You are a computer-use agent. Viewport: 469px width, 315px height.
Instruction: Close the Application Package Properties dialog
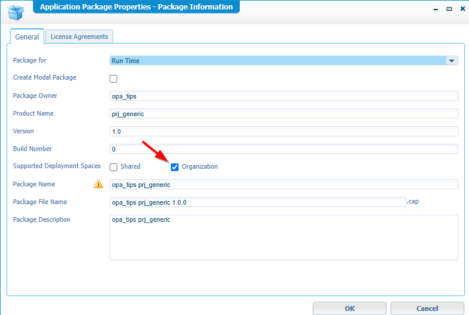461,9
